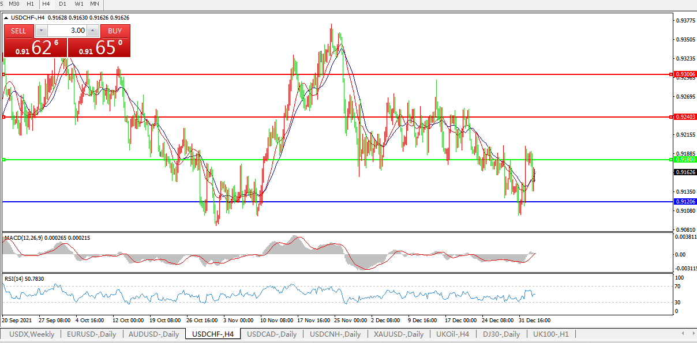
Task: Decrease trade volume with down arrow
Action: coord(42,31)
